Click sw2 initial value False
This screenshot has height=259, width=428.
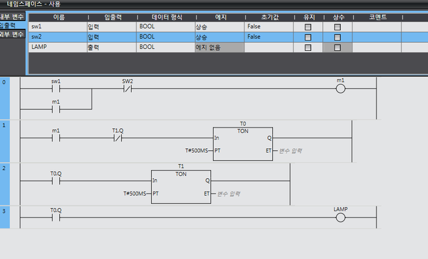pyautogui.click(x=268, y=37)
